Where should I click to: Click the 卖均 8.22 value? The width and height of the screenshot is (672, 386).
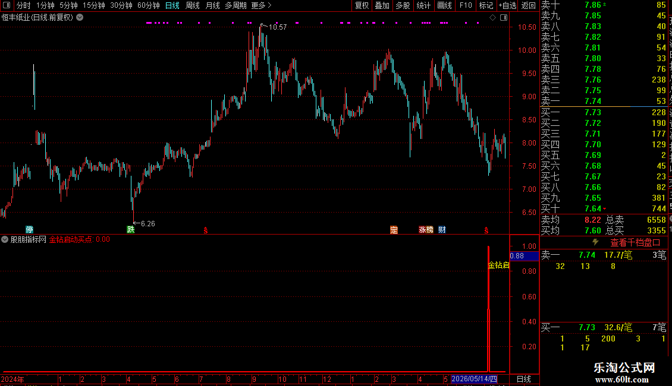point(593,220)
